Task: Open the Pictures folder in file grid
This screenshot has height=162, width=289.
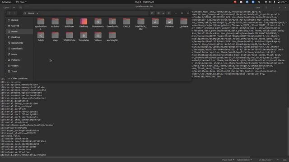Action: click(x=169, y=23)
